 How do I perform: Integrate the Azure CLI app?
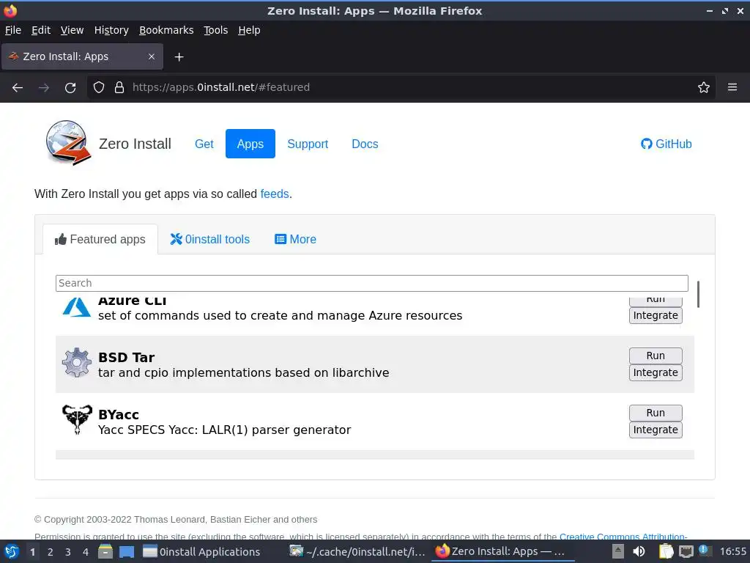click(x=656, y=315)
